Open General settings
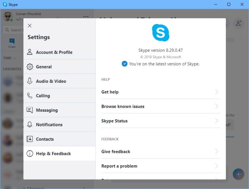 60,67
